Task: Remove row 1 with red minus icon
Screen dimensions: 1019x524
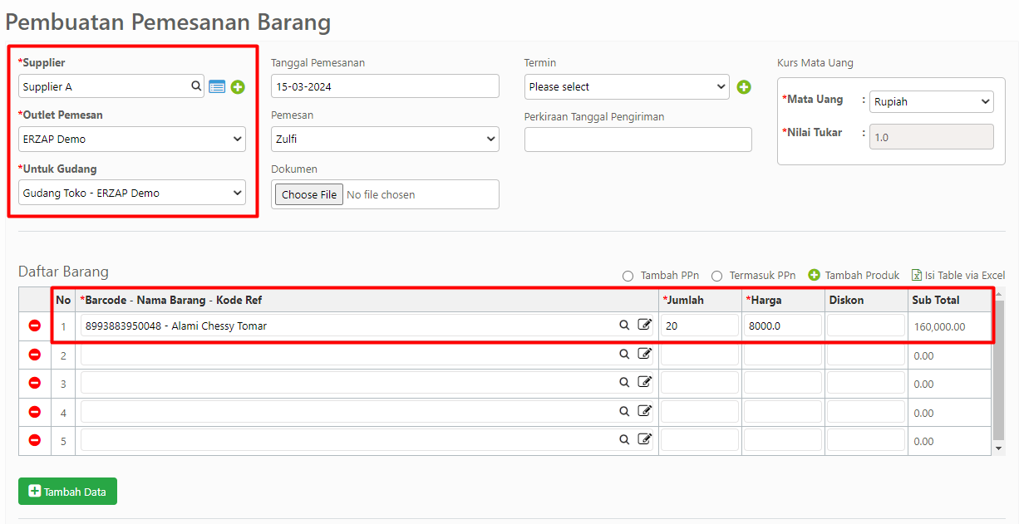Action: (35, 326)
